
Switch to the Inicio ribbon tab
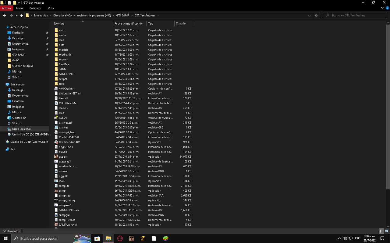(19, 8)
